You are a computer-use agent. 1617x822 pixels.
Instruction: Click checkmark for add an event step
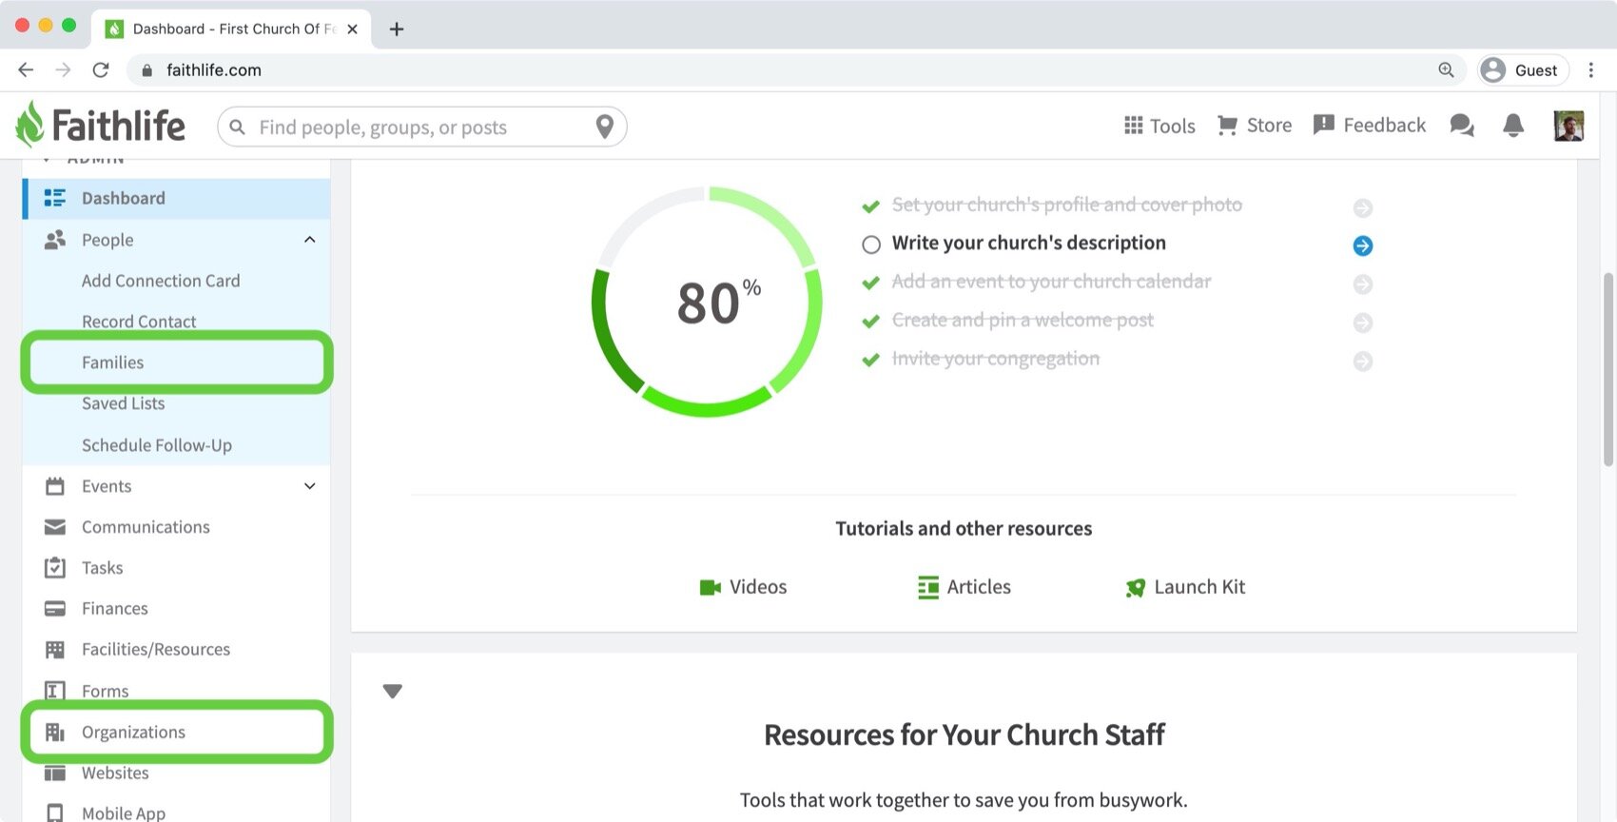pyautogui.click(x=870, y=284)
